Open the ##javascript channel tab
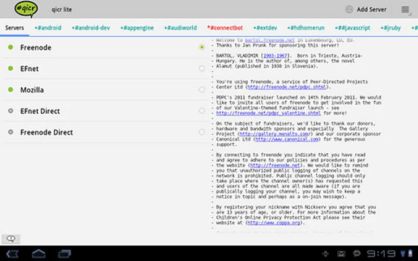The image size is (418, 261). [352, 28]
